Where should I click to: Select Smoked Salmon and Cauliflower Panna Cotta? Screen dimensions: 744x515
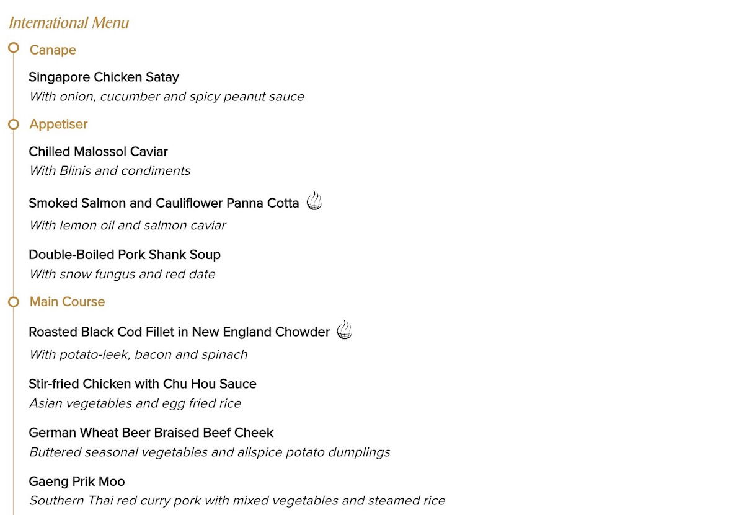pos(164,203)
